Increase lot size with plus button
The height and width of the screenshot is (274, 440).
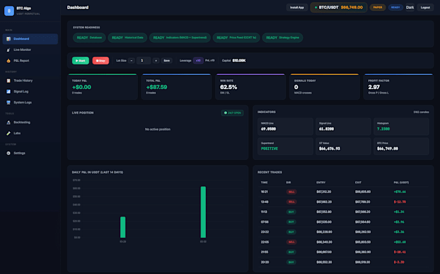click(x=156, y=61)
